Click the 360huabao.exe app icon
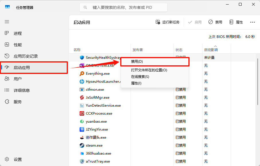The width and height of the screenshot is (260, 166). point(81,153)
